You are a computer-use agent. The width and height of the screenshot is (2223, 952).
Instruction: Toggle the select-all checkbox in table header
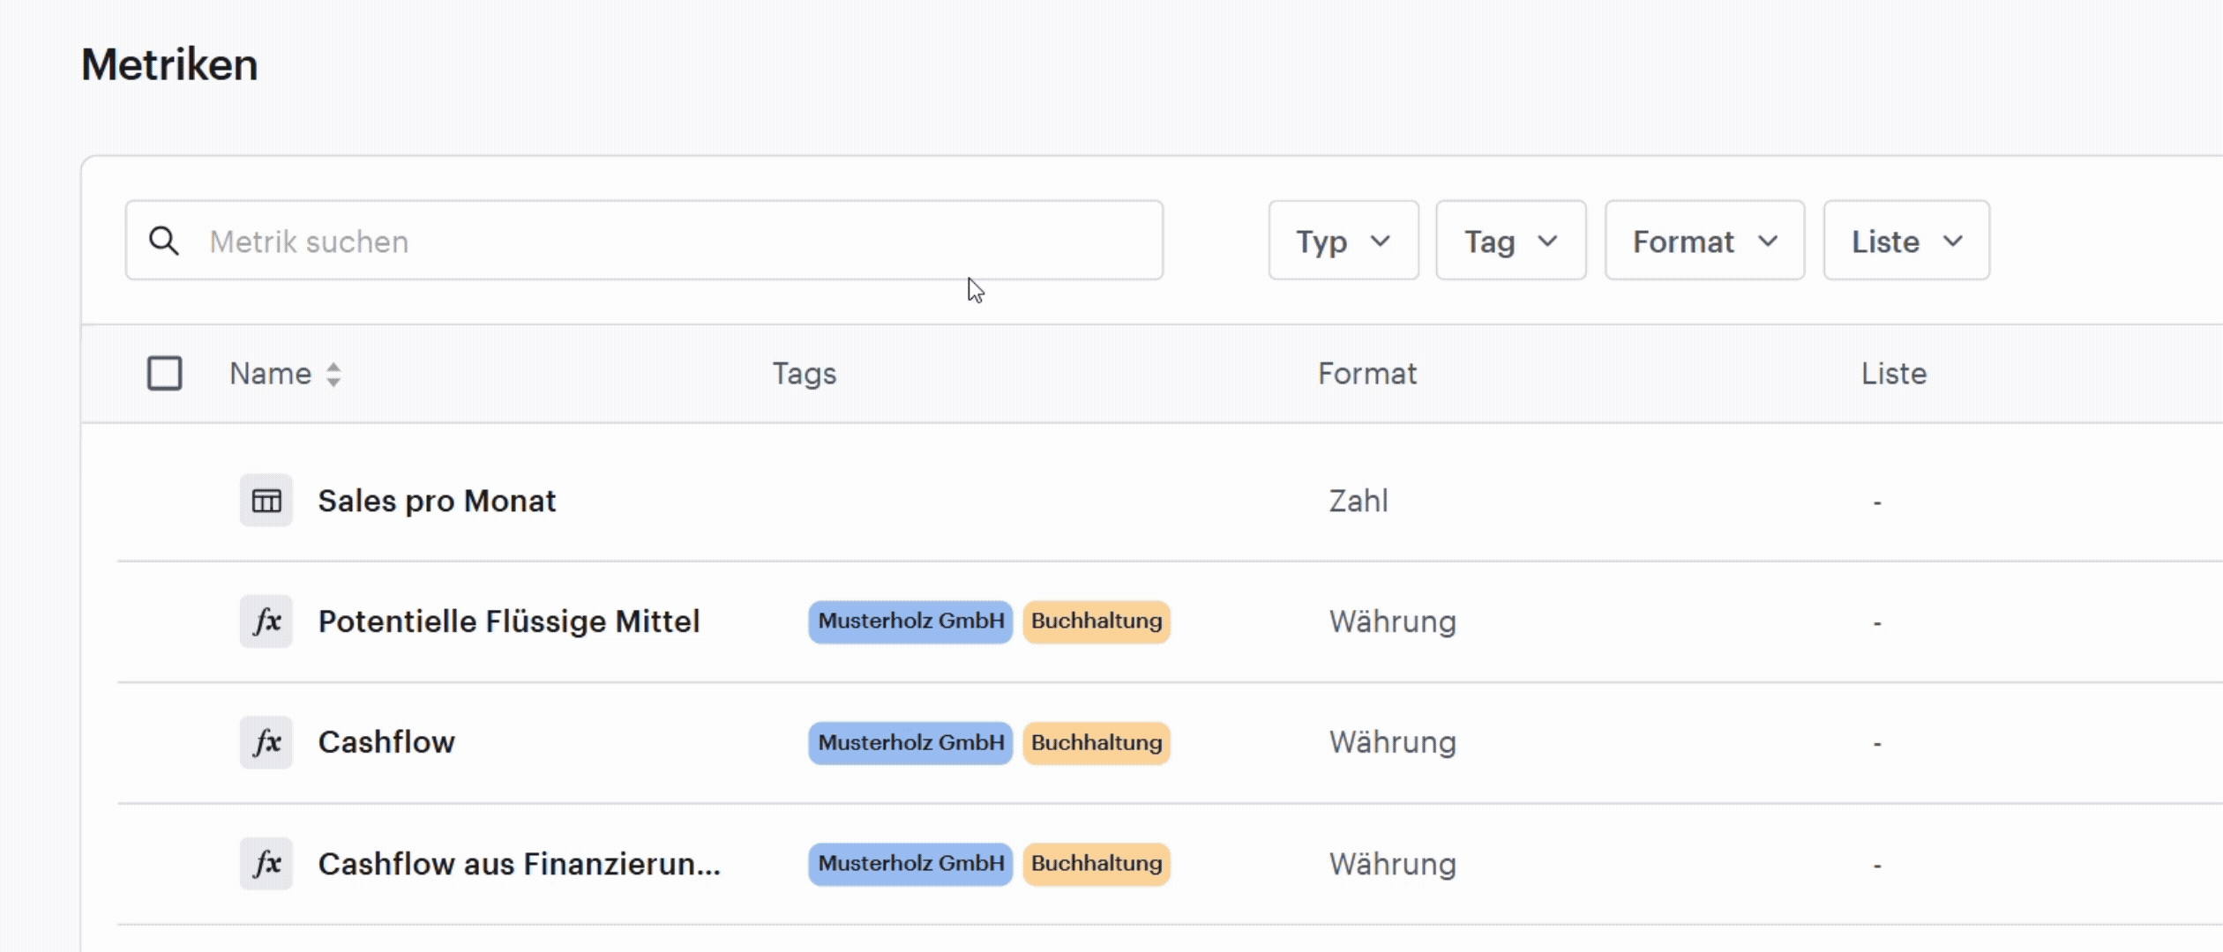tap(165, 373)
